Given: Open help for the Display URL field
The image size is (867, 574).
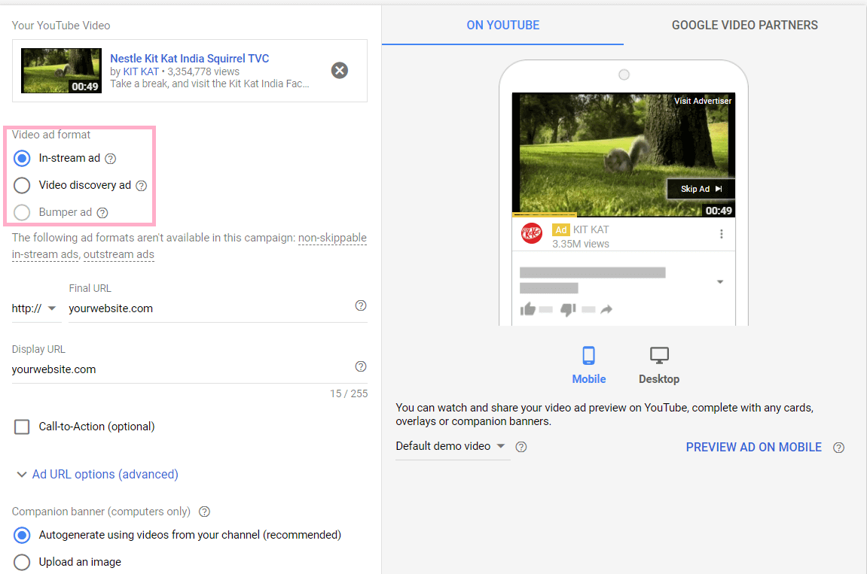Looking at the screenshot, I should (361, 366).
